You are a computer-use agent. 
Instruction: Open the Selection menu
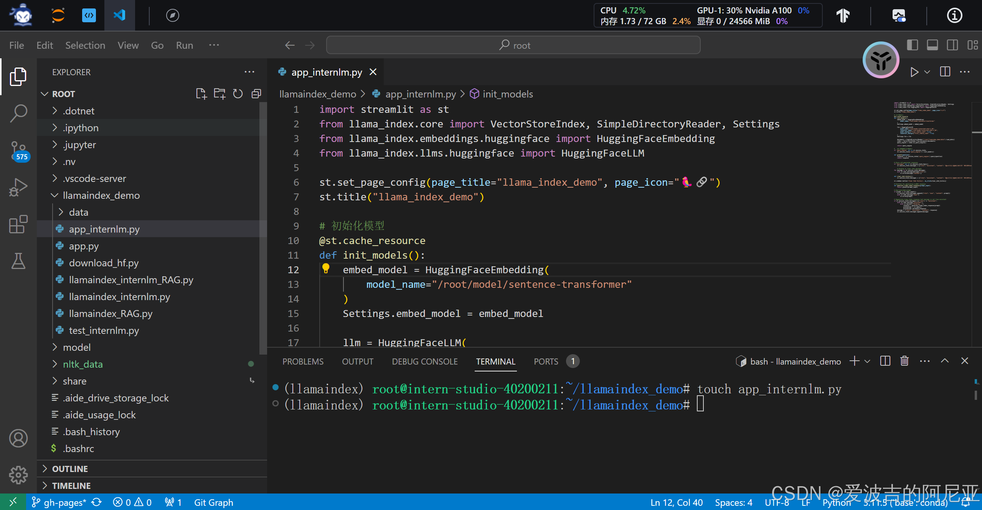(85, 45)
